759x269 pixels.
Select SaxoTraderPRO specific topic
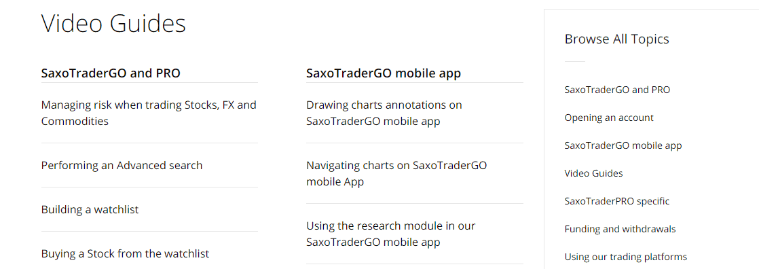(x=617, y=201)
